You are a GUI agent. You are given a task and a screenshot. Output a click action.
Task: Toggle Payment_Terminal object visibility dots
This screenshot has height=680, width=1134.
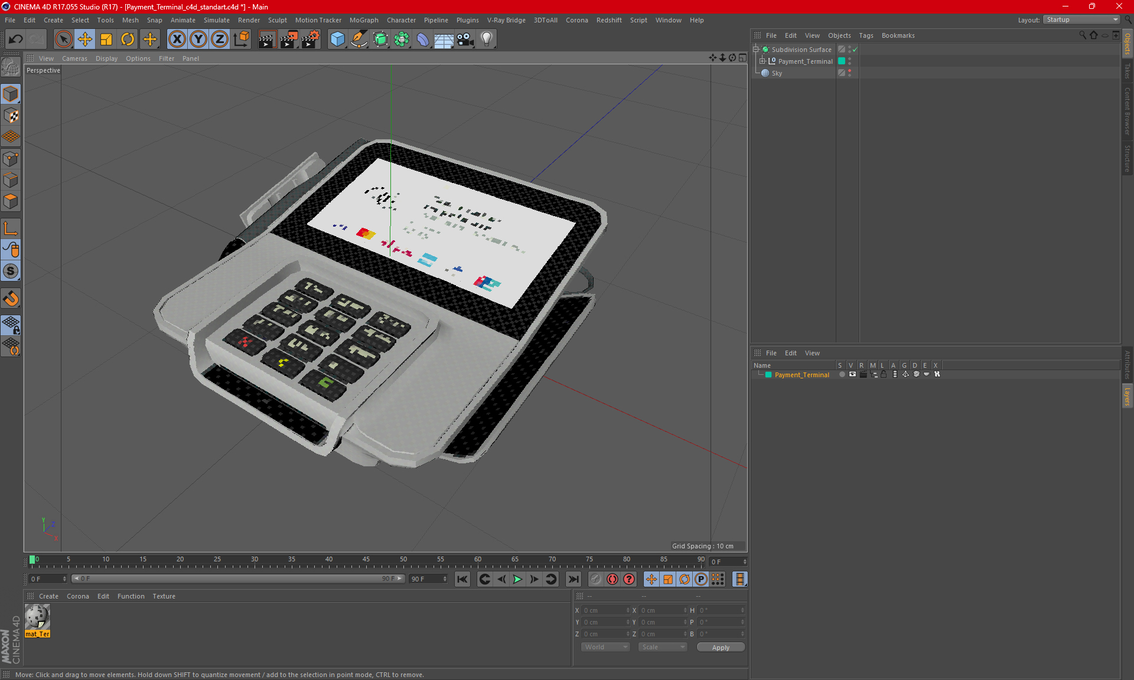849,61
